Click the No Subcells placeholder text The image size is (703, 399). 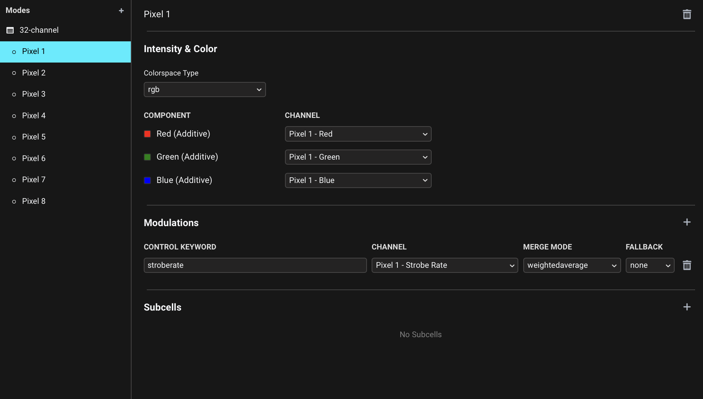coord(421,335)
